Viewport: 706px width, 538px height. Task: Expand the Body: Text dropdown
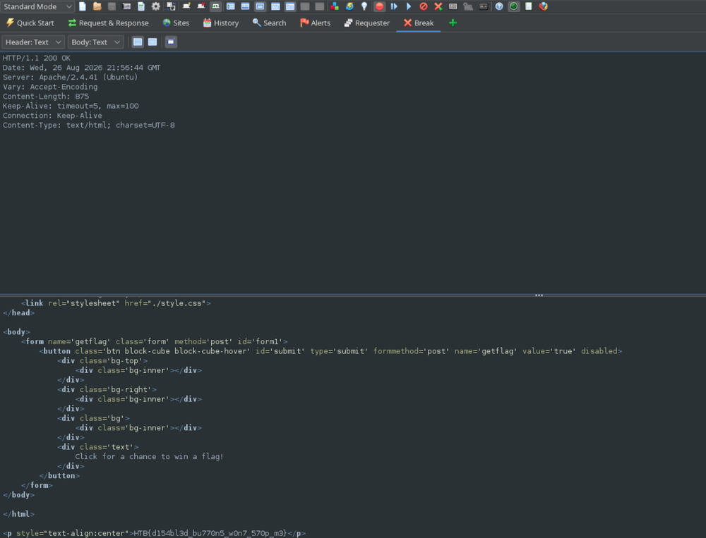tap(95, 42)
